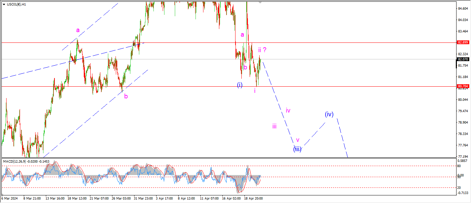471x203 pixels.
Task: Select the red 82.899 price tag
Action: pyautogui.click(x=462, y=42)
